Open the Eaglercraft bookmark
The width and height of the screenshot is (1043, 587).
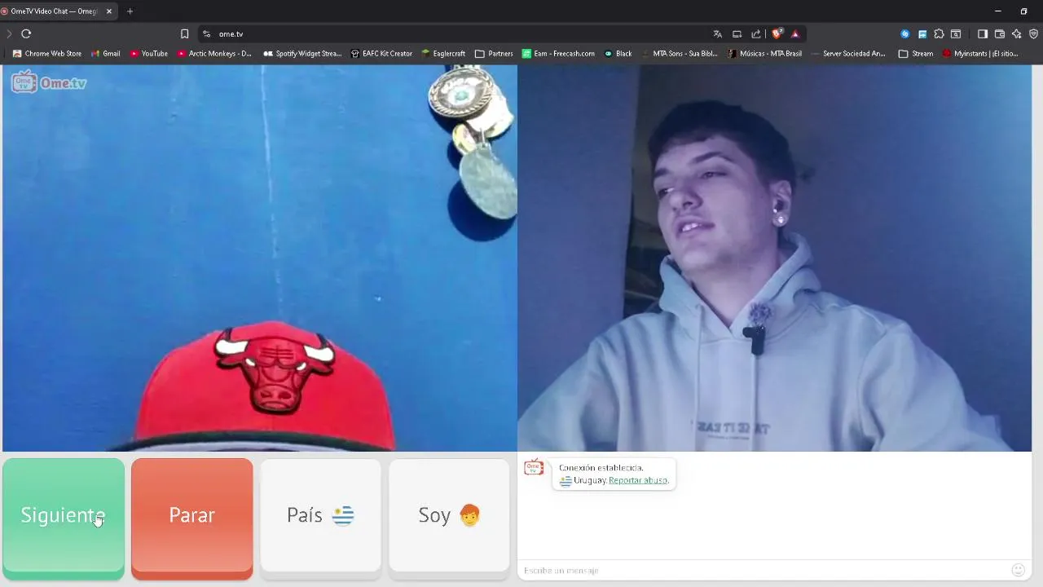tap(443, 54)
